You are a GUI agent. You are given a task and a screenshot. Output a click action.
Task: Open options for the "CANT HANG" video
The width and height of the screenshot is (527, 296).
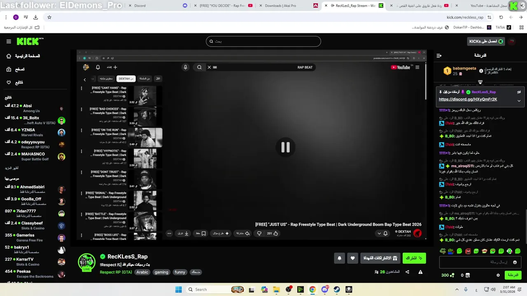coord(82,88)
